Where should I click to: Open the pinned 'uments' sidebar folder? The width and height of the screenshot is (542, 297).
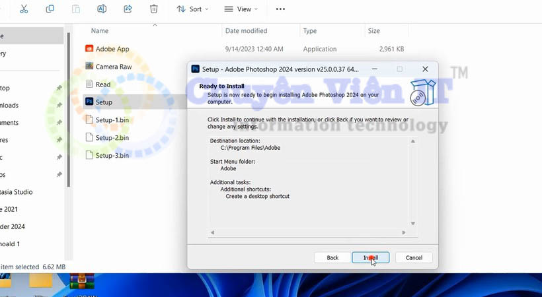(9, 123)
